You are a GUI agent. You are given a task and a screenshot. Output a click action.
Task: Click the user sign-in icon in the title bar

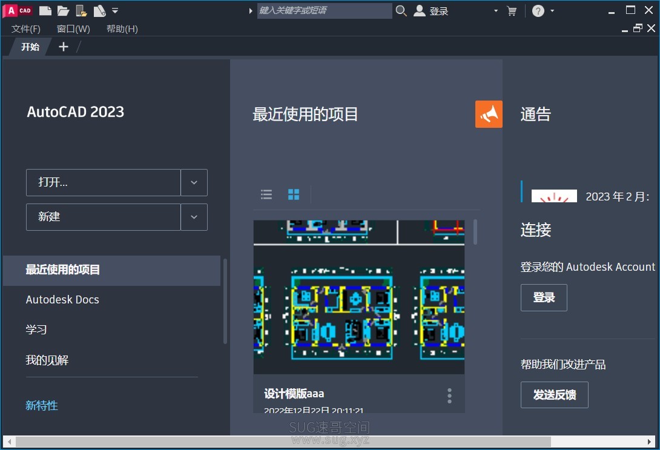[x=420, y=10]
